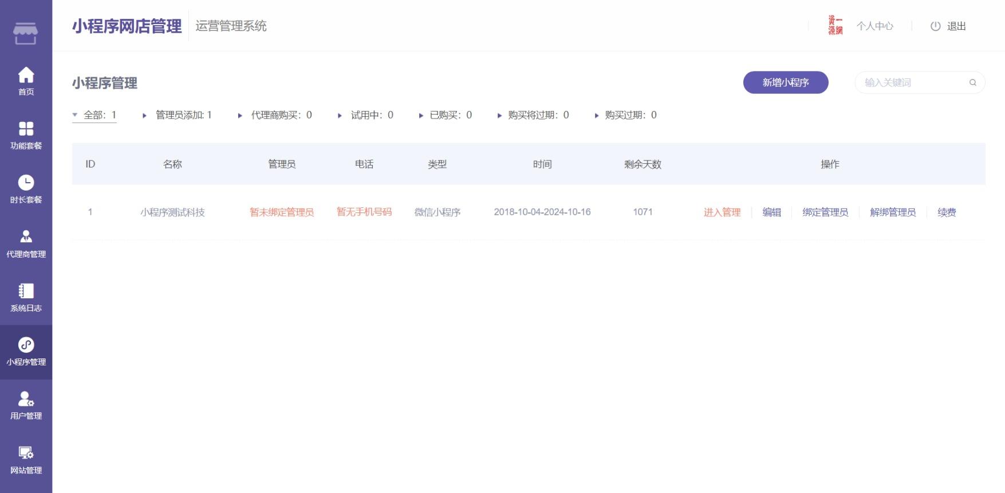
Task: Open 代理商管理 sidebar icon
Action: point(26,236)
